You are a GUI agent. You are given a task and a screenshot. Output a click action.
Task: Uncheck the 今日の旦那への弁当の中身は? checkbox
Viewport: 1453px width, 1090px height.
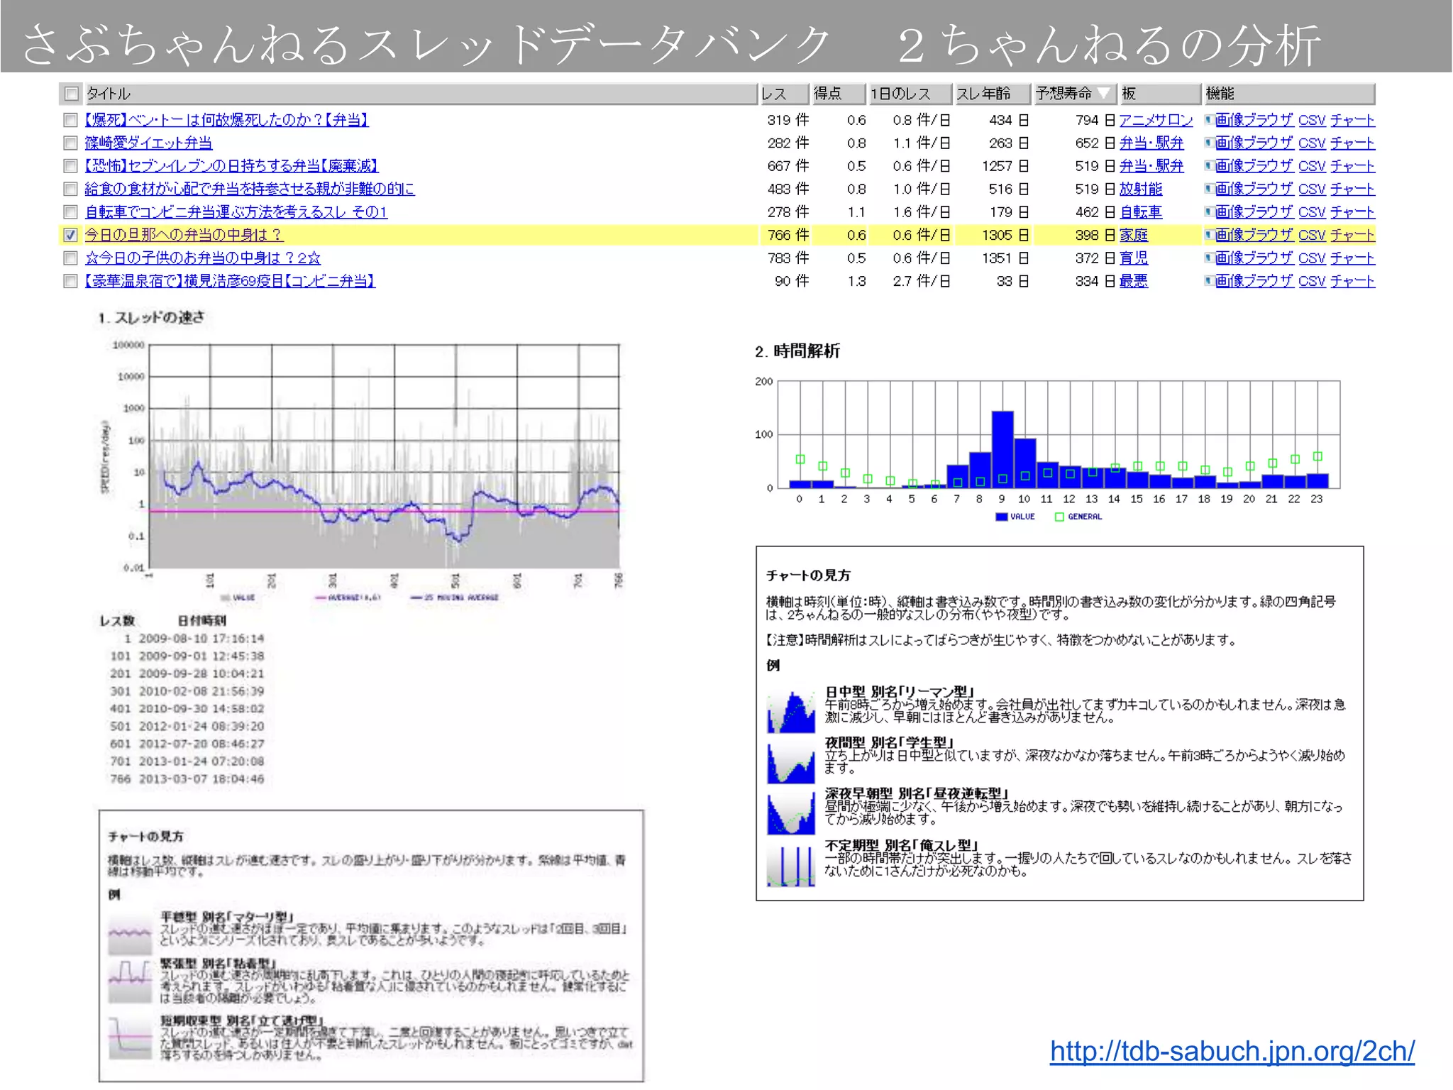pyautogui.click(x=70, y=235)
